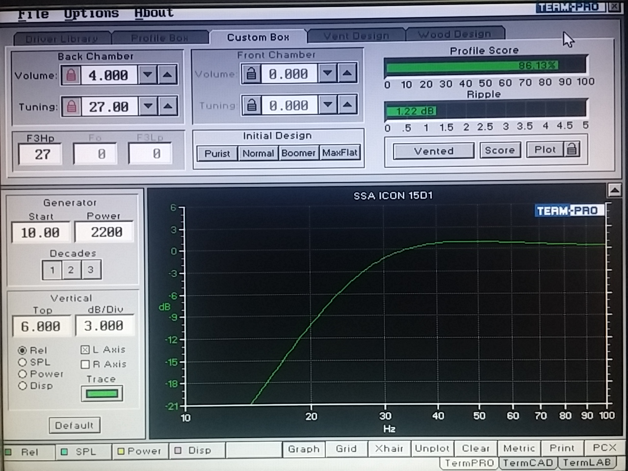
Task: Choose the Boomer initial design
Action: tap(298, 153)
